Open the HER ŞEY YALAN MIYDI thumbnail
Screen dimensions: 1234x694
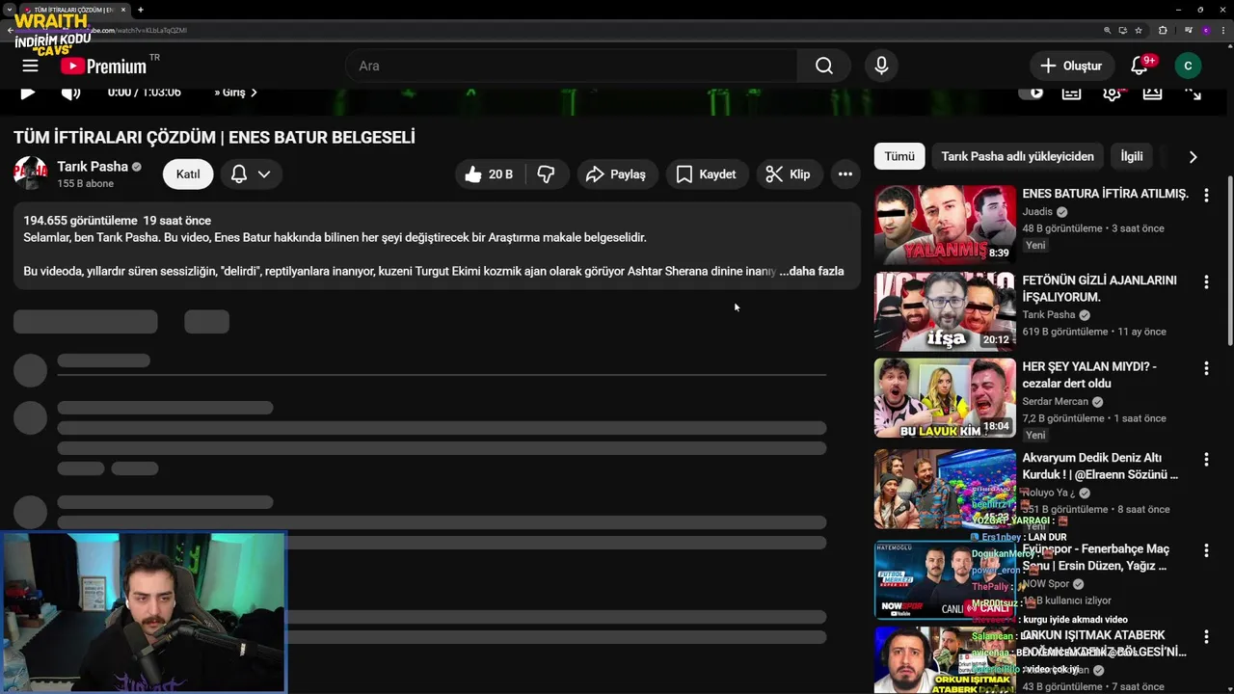click(x=945, y=398)
